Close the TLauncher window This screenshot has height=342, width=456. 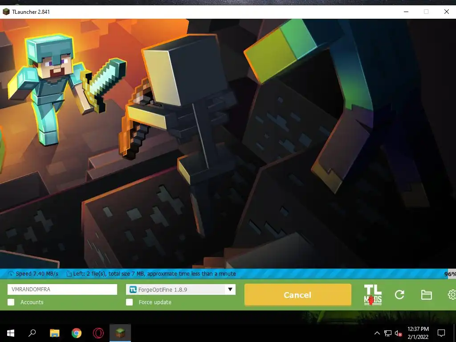point(446,12)
